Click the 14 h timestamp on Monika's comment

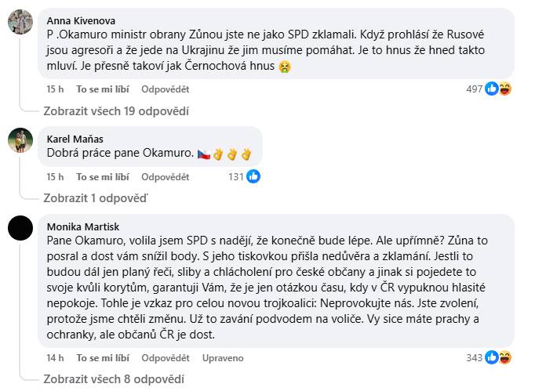pyautogui.click(x=55, y=358)
